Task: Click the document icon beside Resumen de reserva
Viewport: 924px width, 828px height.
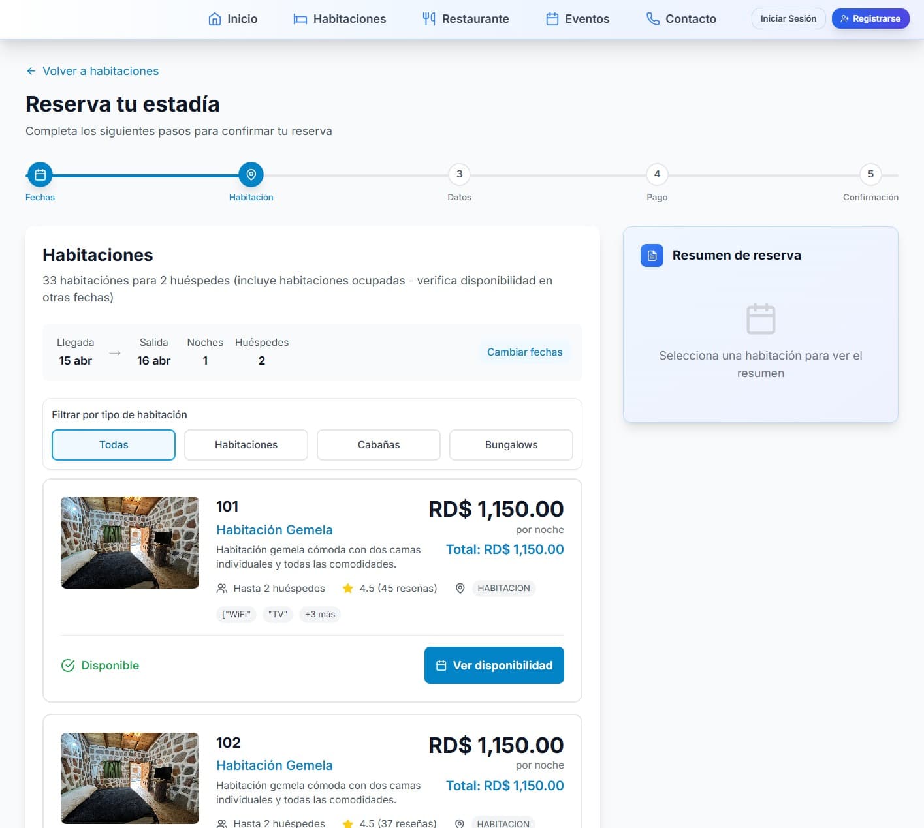Action: click(x=652, y=256)
